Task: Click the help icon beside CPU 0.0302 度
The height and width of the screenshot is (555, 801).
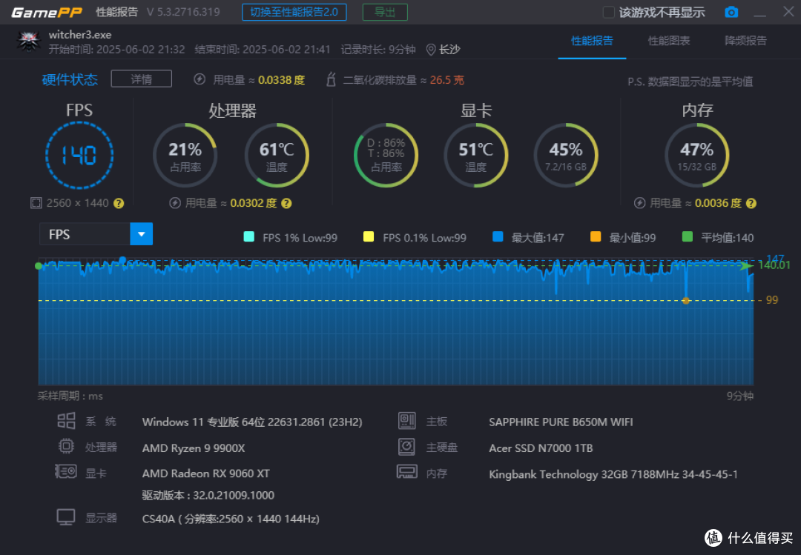Action: click(286, 203)
